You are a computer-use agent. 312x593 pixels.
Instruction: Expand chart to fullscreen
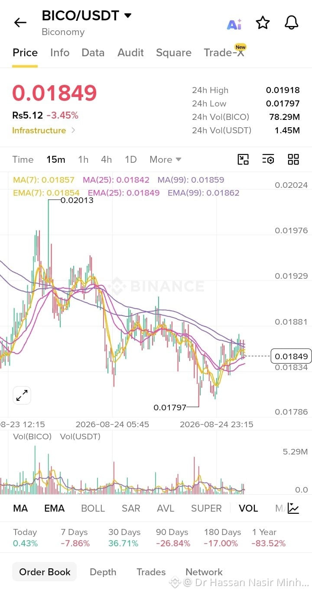(x=22, y=395)
